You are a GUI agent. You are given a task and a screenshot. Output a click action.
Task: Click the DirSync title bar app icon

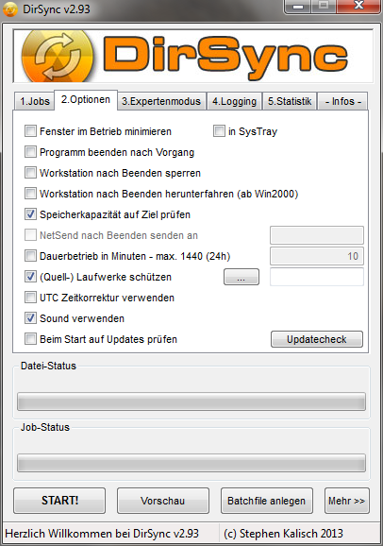point(9,9)
